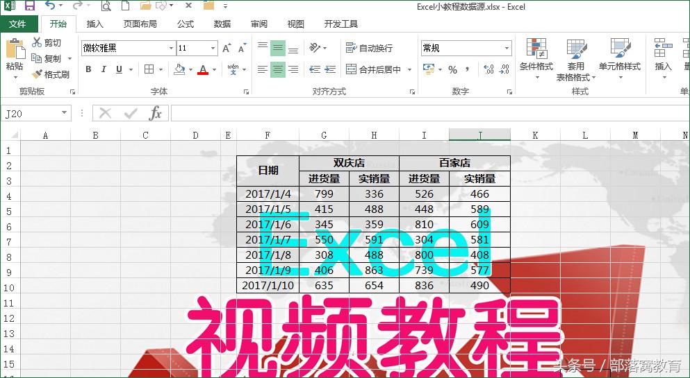The width and height of the screenshot is (690, 378).
Task: Open the 文件 file tab
Action: [x=17, y=24]
